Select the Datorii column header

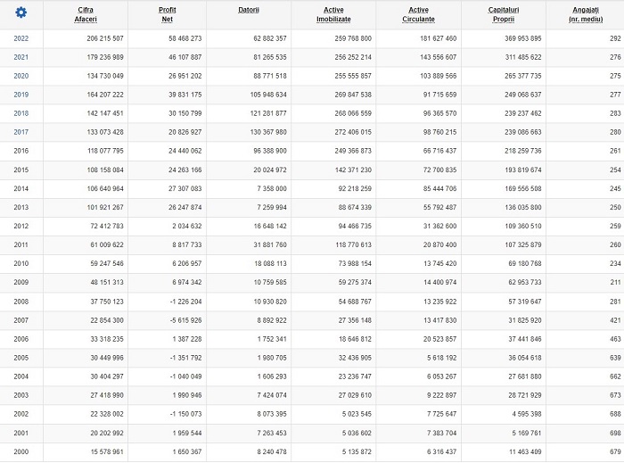(x=249, y=10)
